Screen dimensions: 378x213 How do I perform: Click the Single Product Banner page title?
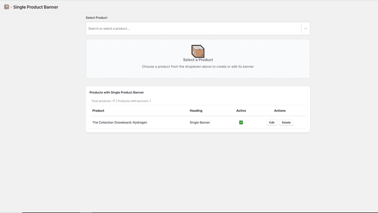(x=36, y=7)
